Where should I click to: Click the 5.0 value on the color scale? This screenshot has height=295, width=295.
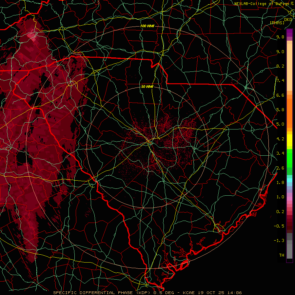point(280,124)
